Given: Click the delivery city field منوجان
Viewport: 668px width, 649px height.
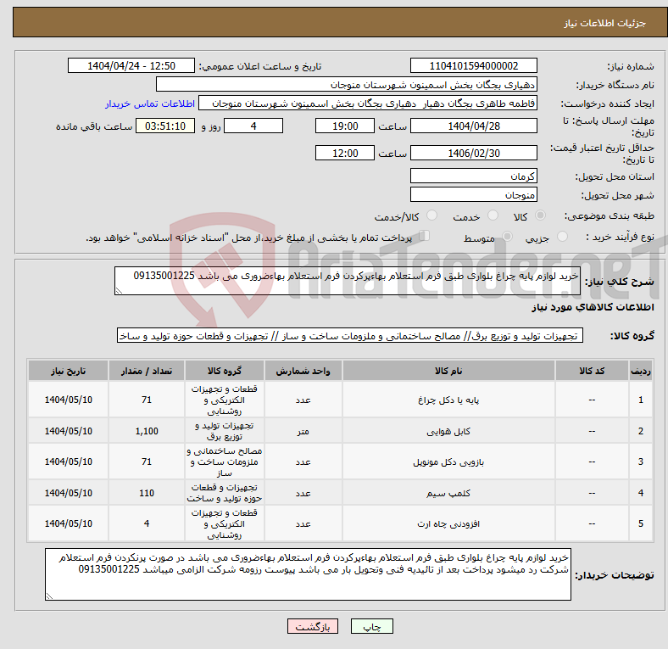Looking at the screenshot, I should (473, 195).
